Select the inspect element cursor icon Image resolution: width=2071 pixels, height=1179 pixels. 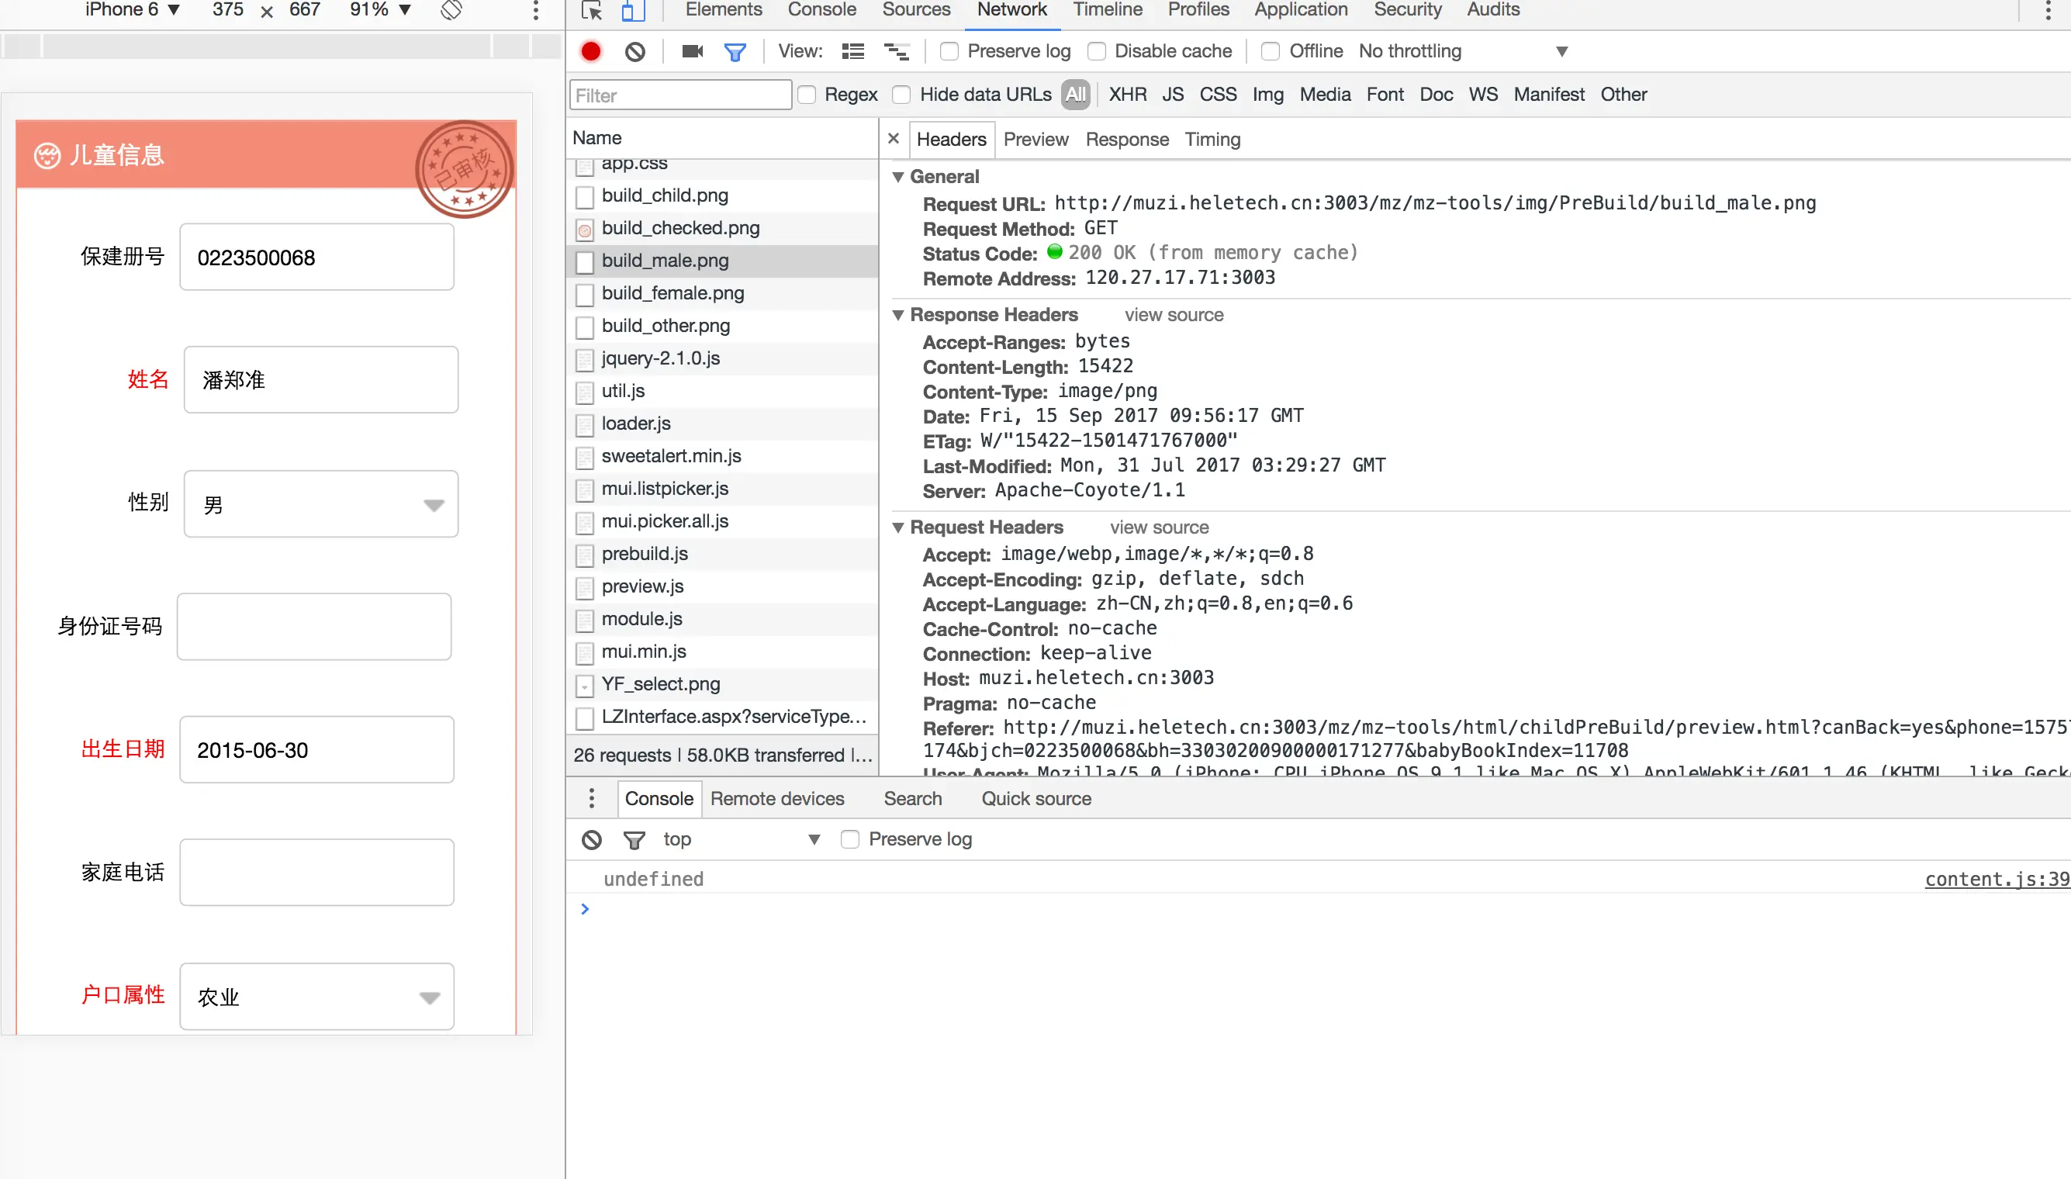click(592, 11)
